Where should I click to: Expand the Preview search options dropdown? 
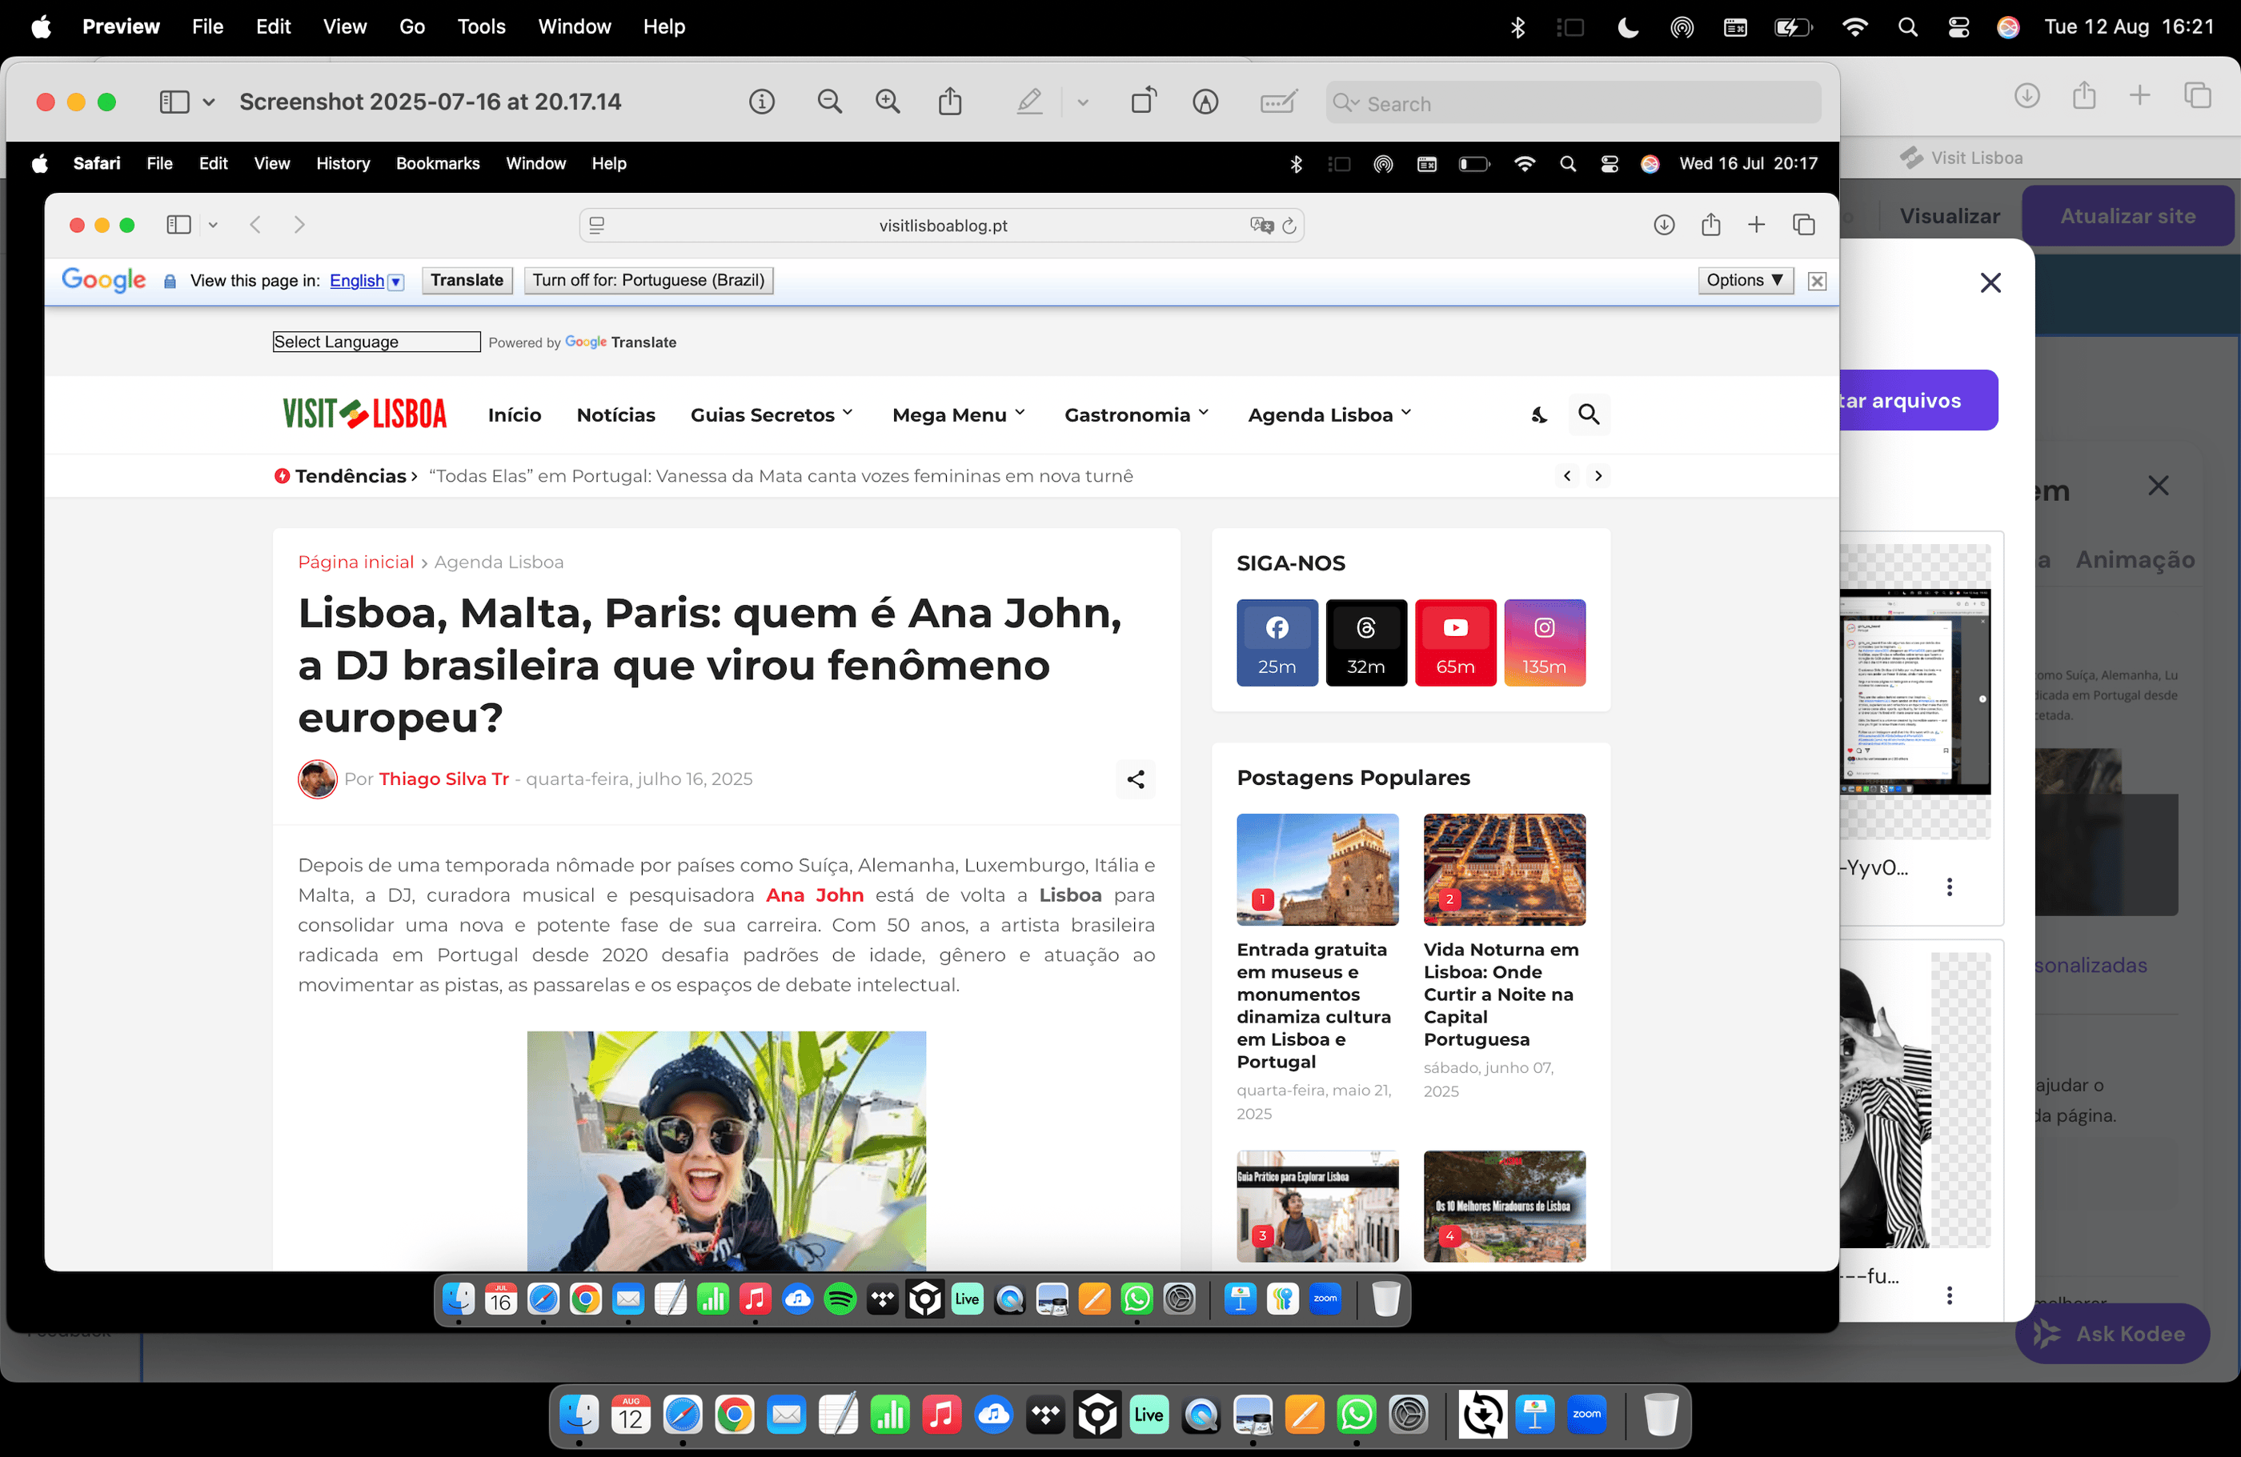pos(1346,102)
